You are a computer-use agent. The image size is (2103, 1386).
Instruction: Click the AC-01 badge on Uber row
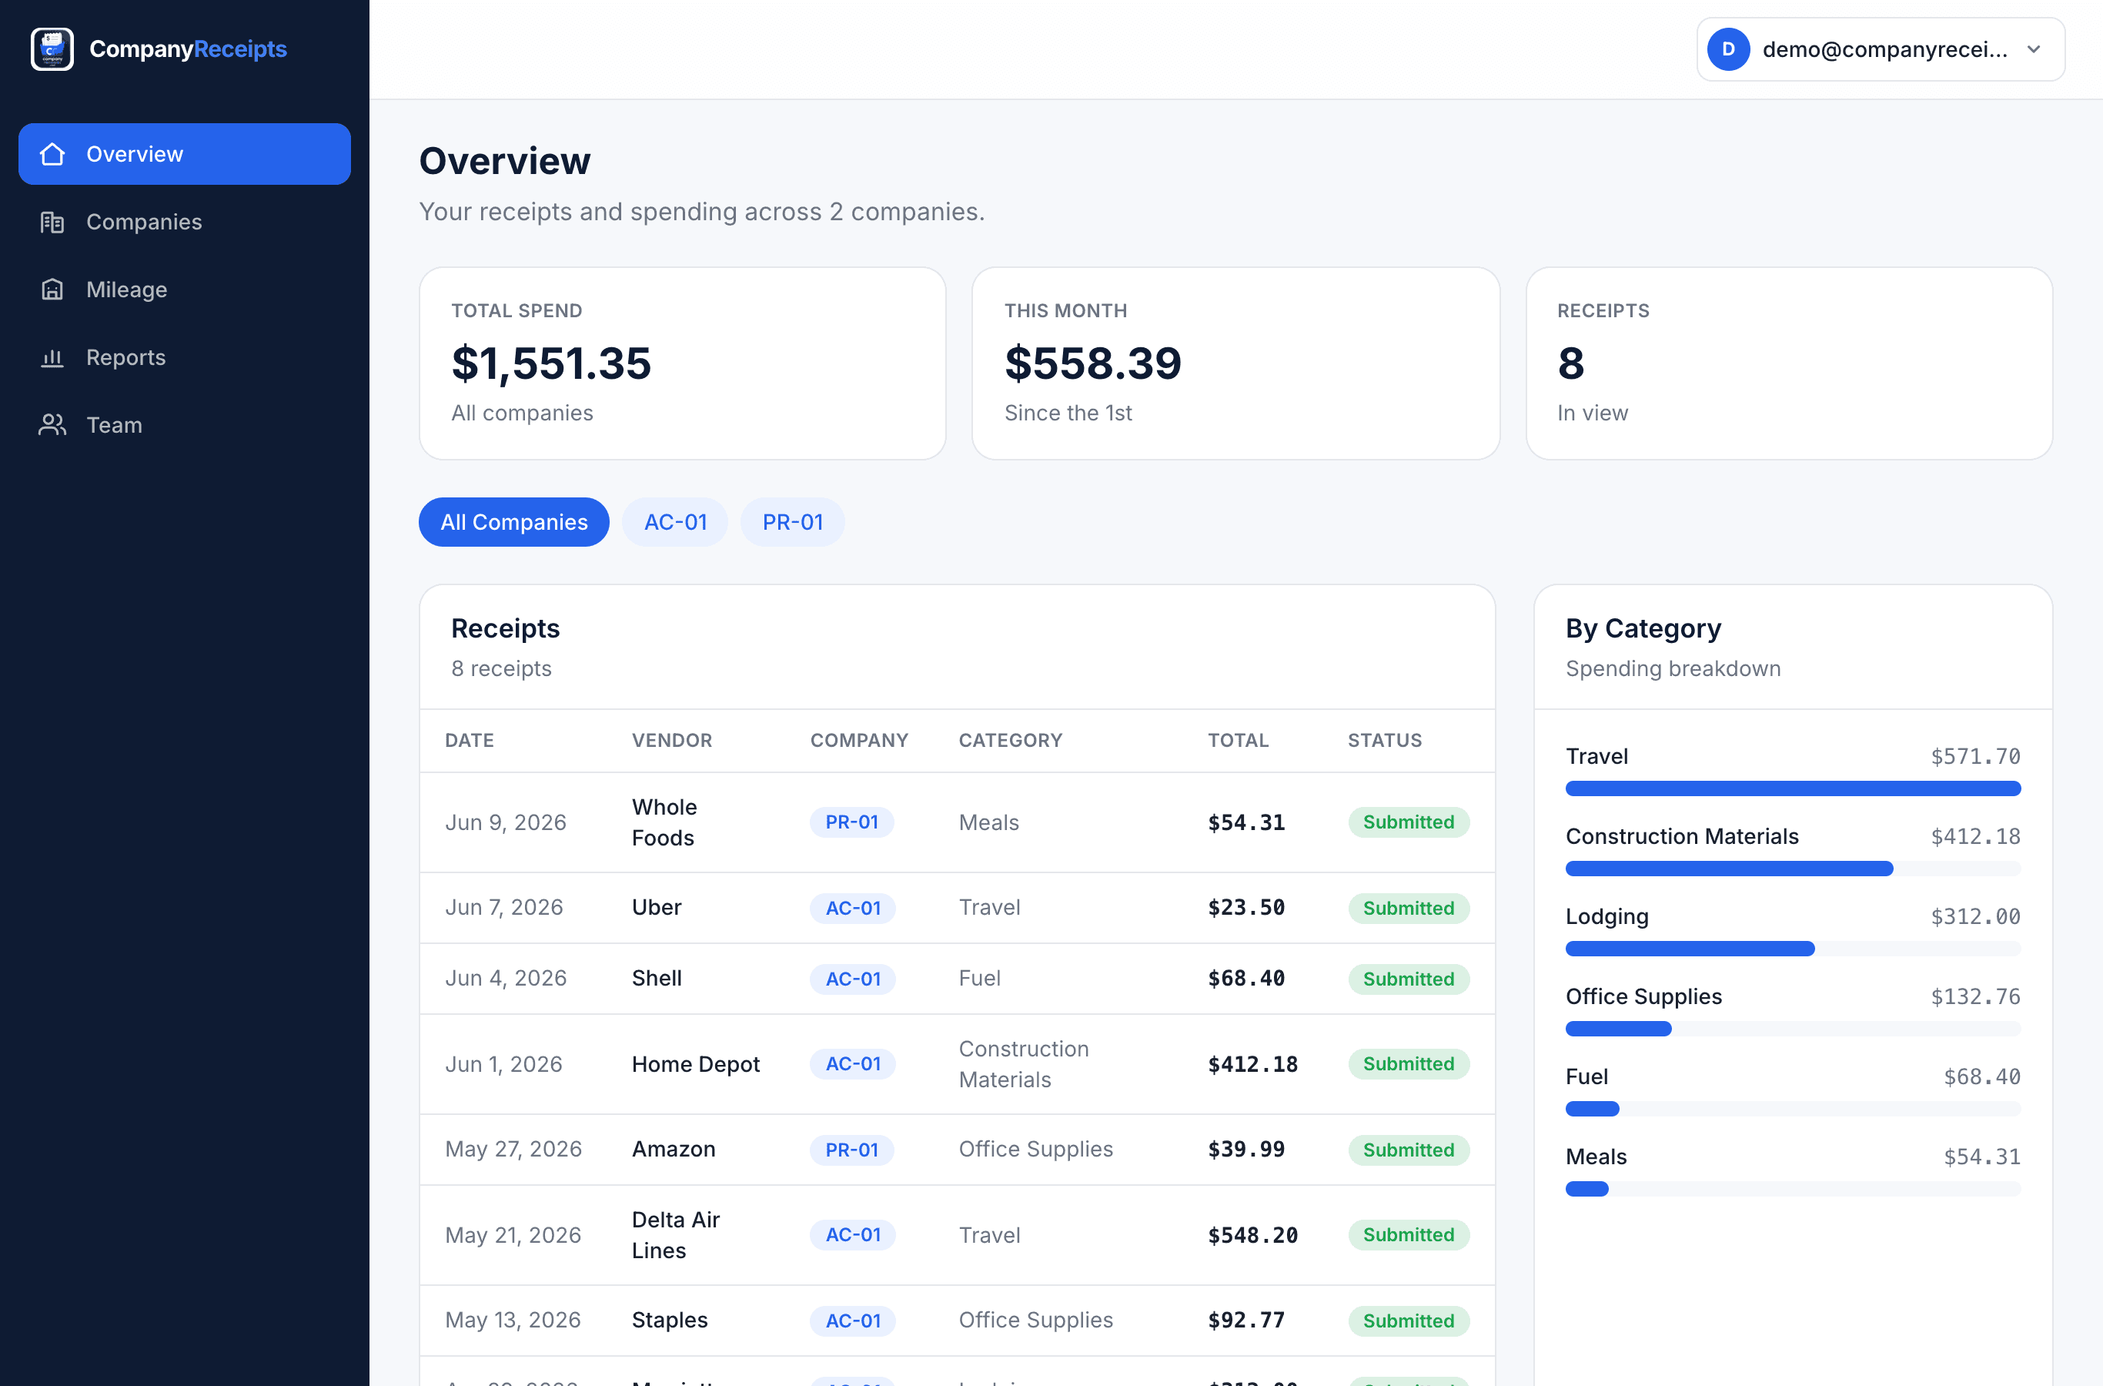(x=853, y=908)
